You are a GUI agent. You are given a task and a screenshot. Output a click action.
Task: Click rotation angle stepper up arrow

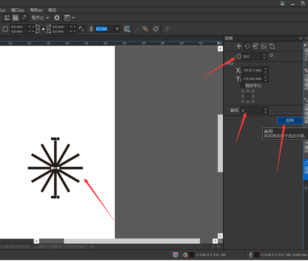(264, 55)
